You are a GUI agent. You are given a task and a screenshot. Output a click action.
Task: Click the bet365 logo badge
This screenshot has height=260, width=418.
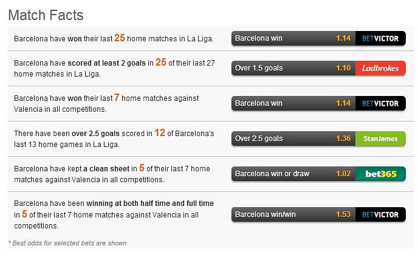coord(380,174)
